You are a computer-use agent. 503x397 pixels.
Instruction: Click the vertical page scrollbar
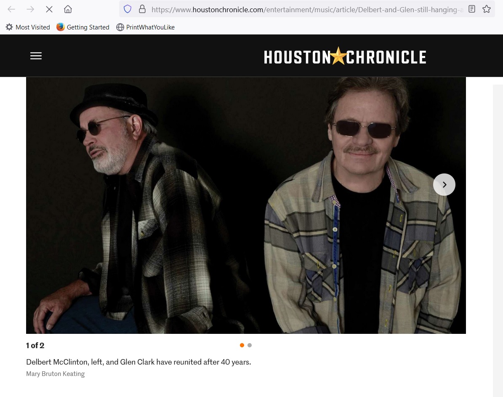pos(498,240)
